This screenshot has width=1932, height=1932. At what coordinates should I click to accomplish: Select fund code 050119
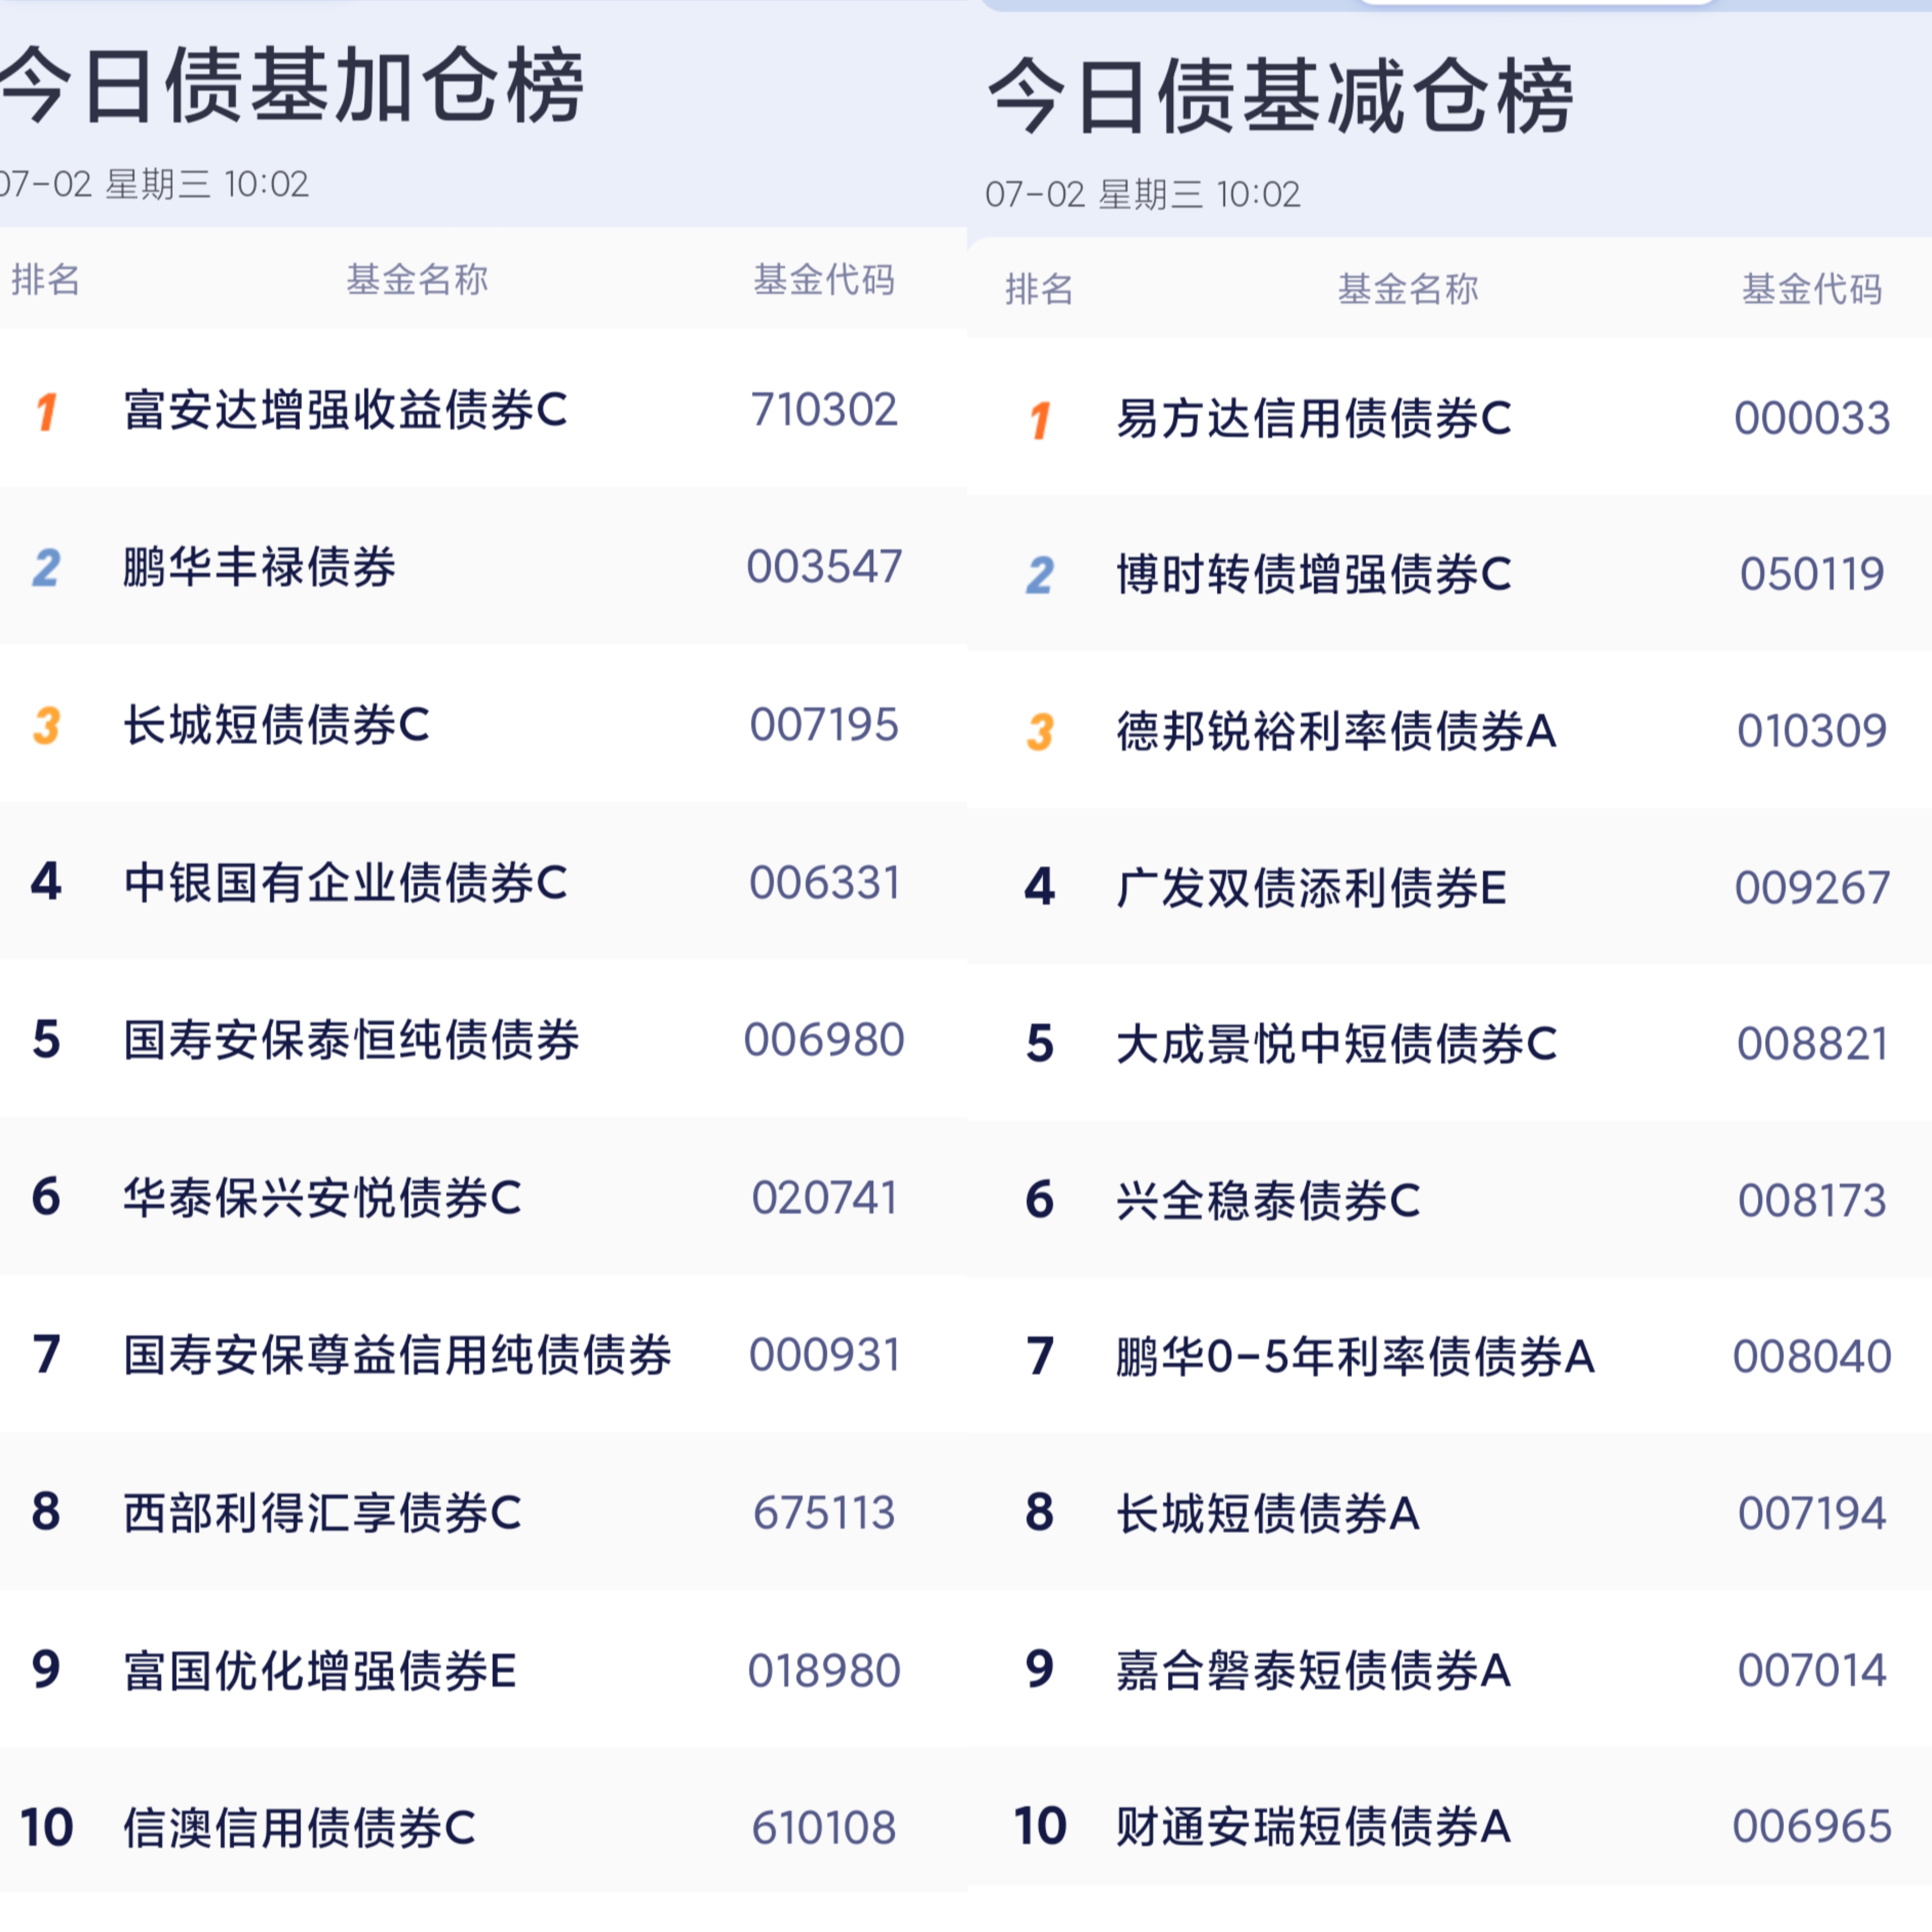tap(1812, 574)
